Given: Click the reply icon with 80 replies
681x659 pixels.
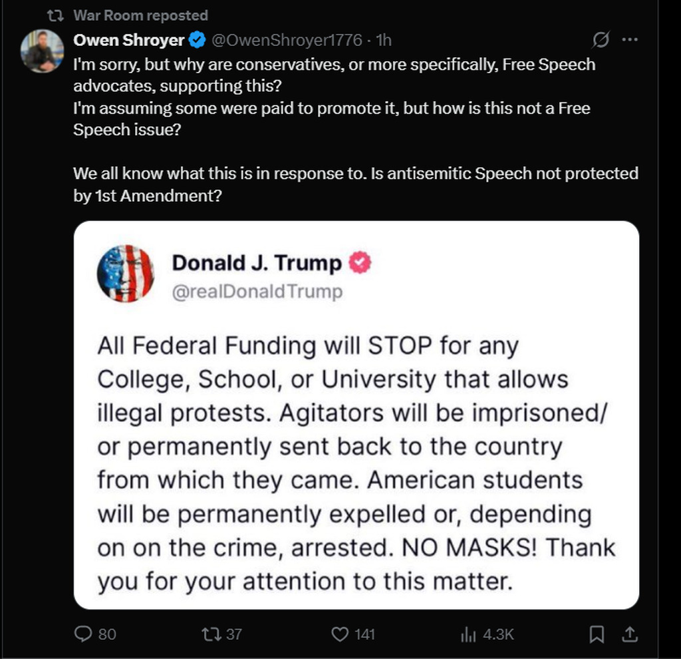Looking at the screenshot, I should 84,634.
